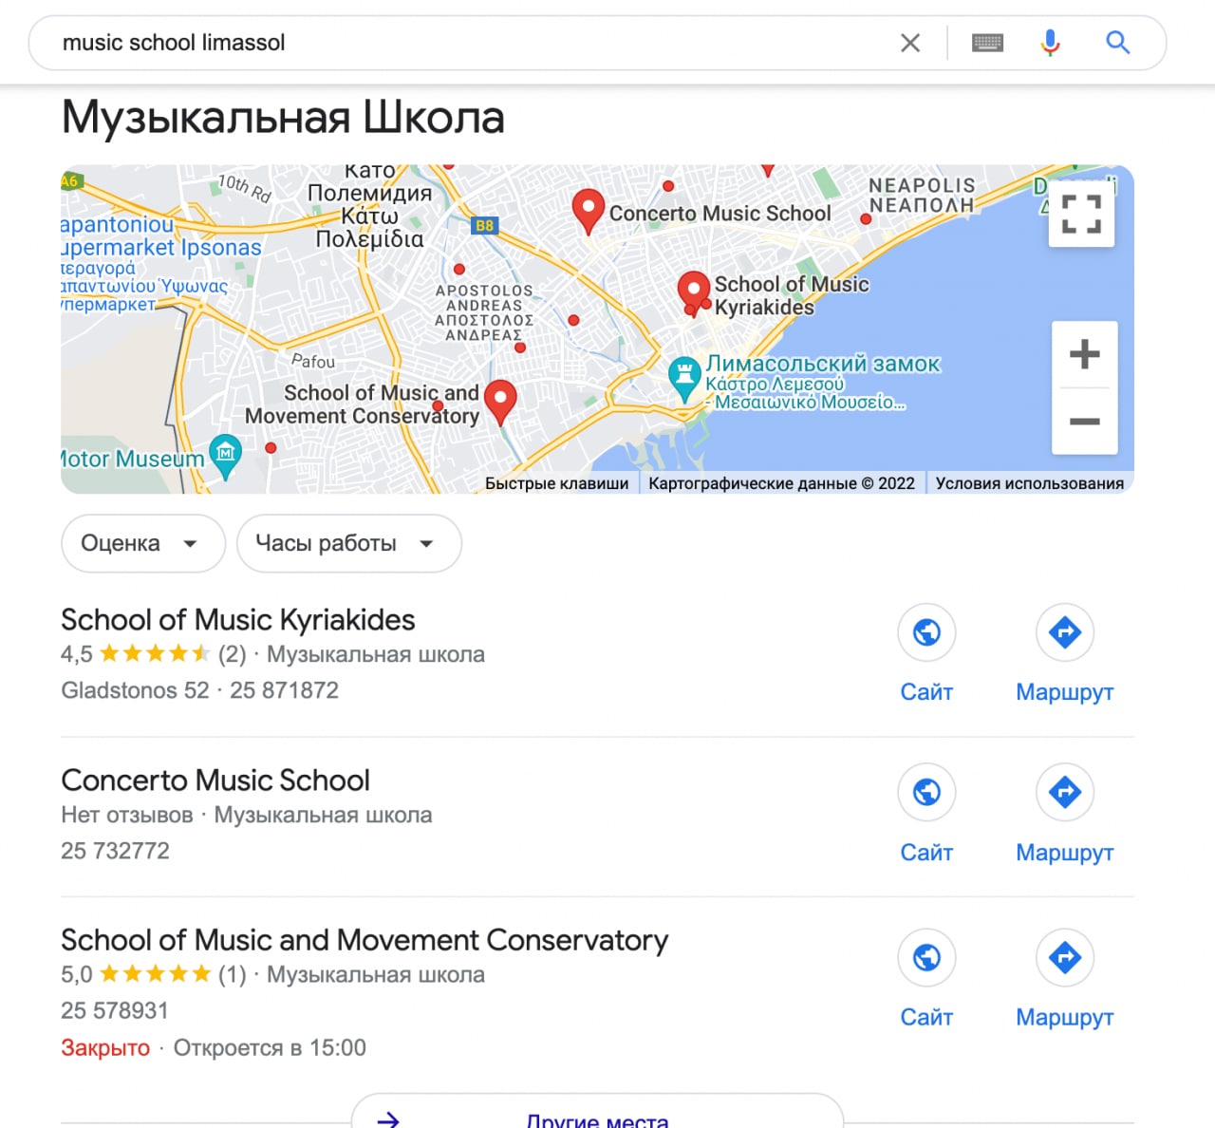Viewport: 1215px width, 1128px height.
Task: Open map terms Условия использования link
Action: coord(1030,483)
